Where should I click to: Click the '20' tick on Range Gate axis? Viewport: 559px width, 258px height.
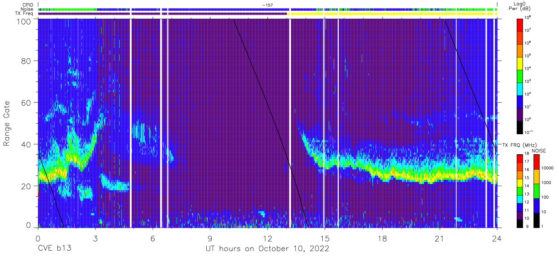(x=26, y=186)
